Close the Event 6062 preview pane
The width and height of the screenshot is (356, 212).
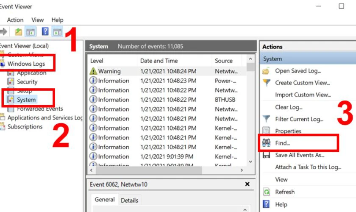pos(248,184)
